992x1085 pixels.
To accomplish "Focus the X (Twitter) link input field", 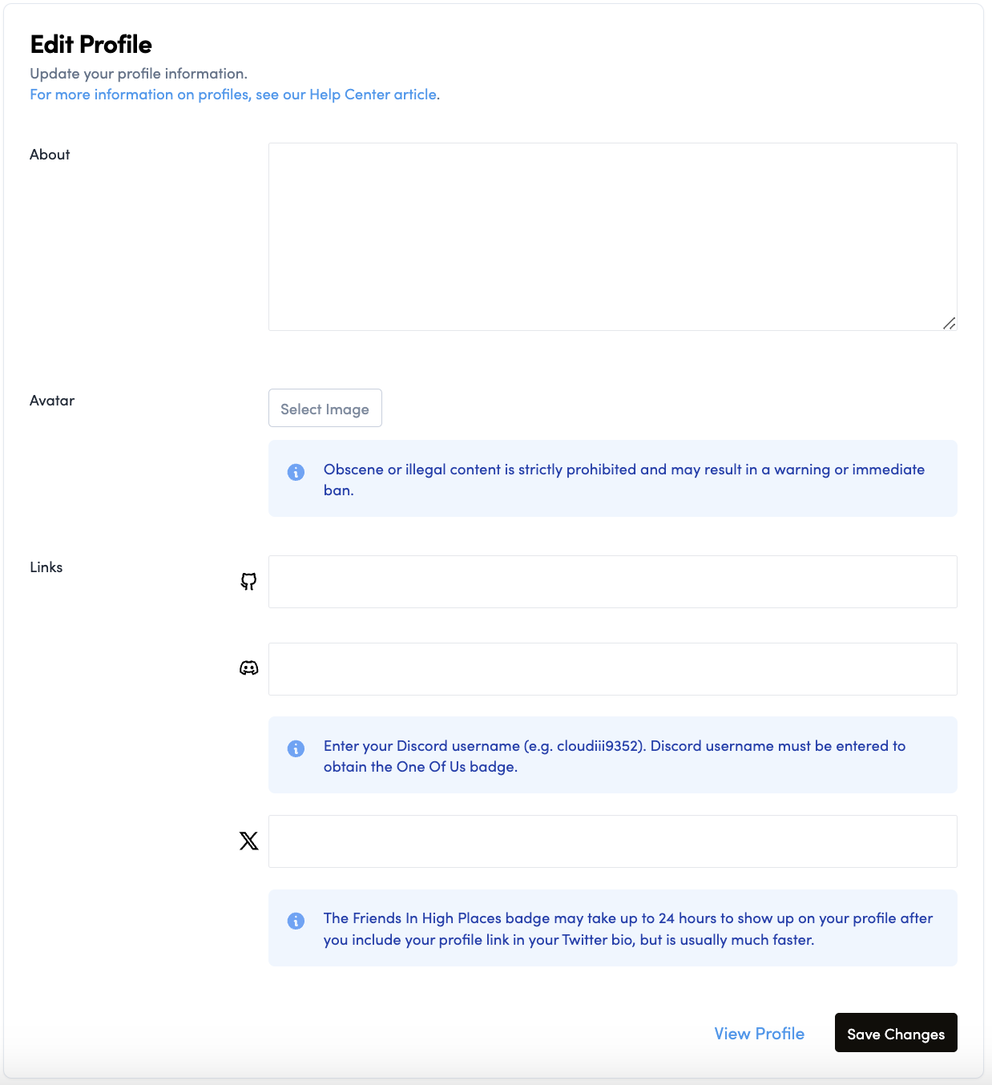I will pyautogui.click(x=613, y=841).
